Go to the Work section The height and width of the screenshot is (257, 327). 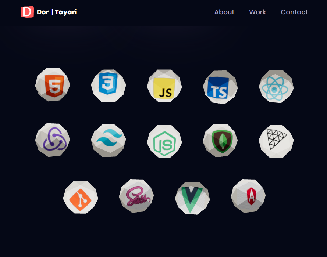tap(257, 12)
